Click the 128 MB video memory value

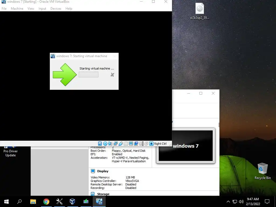click(x=130, y=177)
